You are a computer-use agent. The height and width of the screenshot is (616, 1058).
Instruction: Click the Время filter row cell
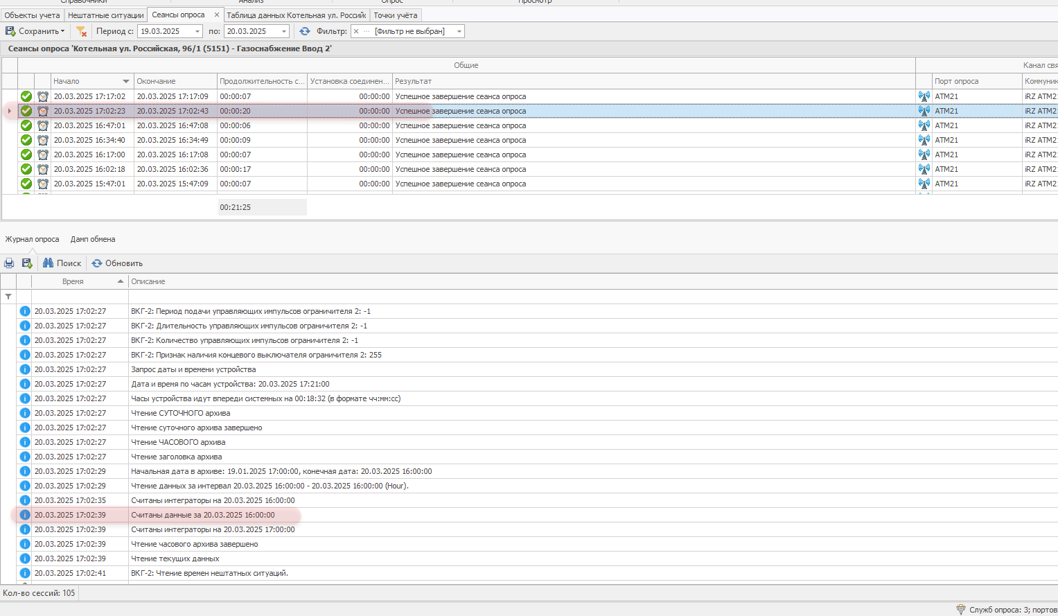80,297
